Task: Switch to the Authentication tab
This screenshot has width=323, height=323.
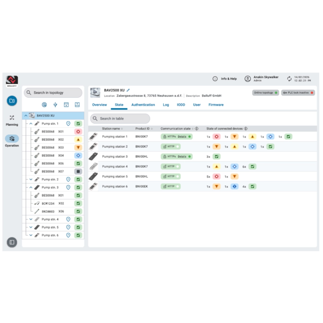Action: tap(143, 105)
